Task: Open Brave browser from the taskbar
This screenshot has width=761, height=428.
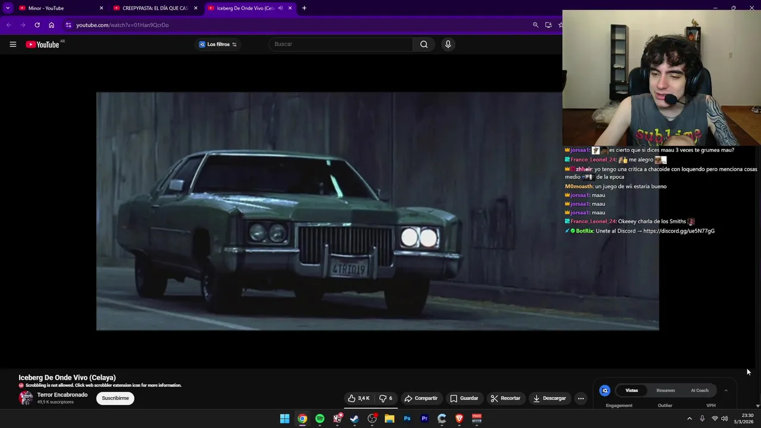Action: click(x=459, y=418)
